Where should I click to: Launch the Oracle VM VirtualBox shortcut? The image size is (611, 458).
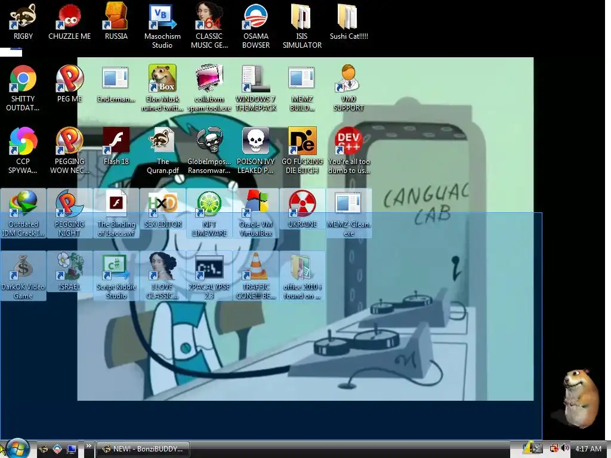(255, 213)
